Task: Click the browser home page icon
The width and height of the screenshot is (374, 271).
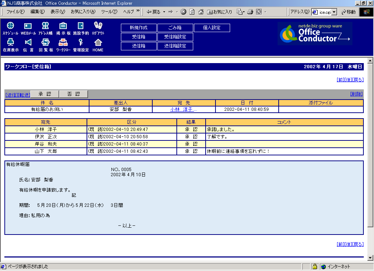Action: click(x=201, y=12)
